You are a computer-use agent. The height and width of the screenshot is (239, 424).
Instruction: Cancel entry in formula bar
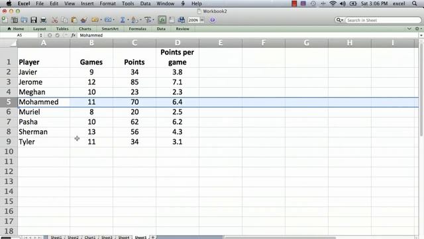[50, 35]
